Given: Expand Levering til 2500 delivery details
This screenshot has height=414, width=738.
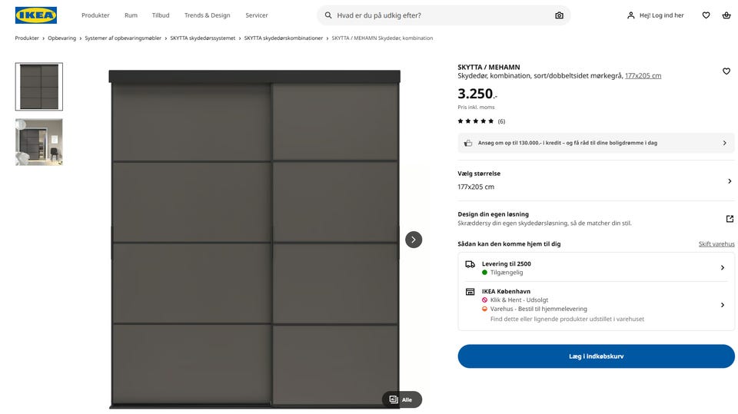Looking at the screenshot, I should pyautogui.click(x=722, y=267).
